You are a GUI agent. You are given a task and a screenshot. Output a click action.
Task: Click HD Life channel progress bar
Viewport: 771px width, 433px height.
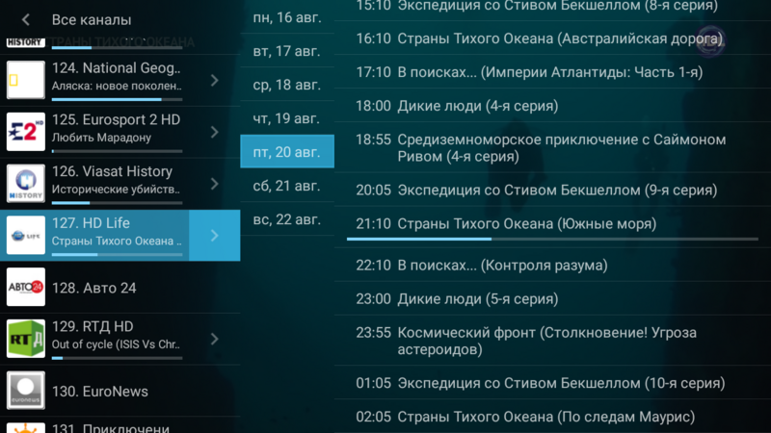tap(117, 254)
